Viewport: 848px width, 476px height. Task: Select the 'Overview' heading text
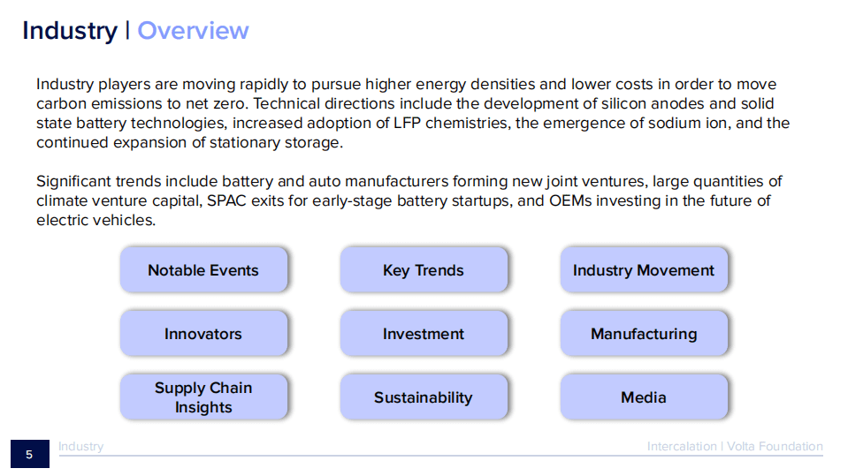193,31
